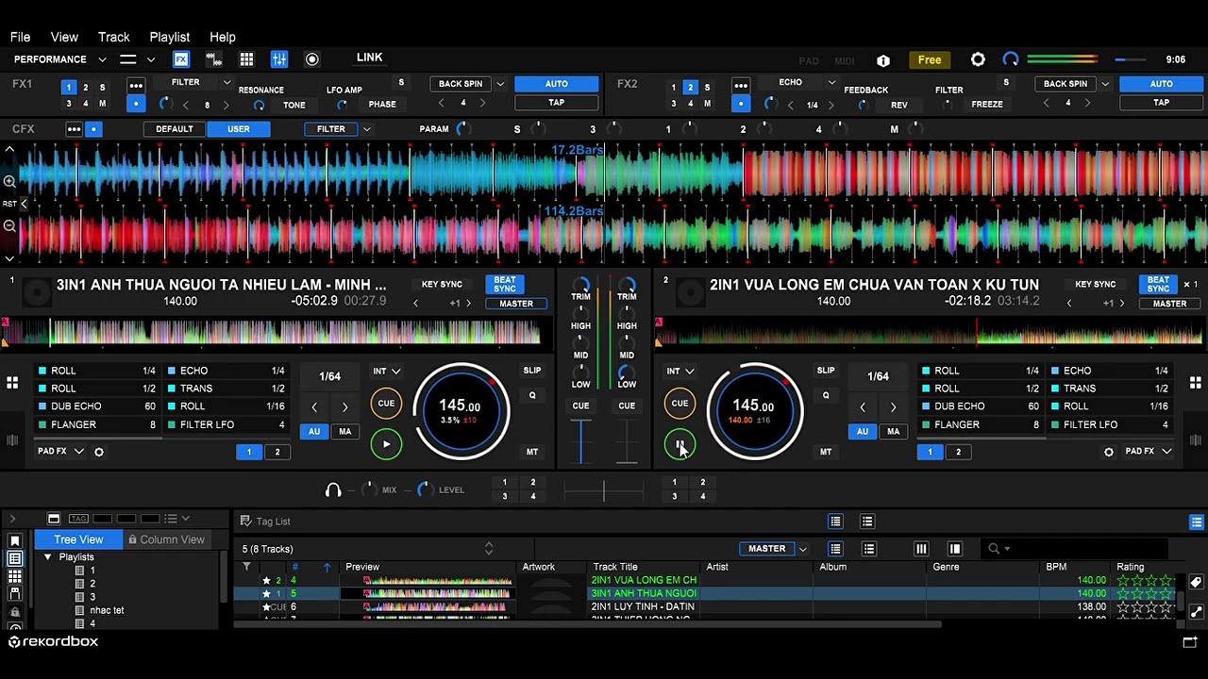The height and width of the screenshot is (679, 1208).
Task: Open the info icon next to MIDI
Action: [883, 60]
